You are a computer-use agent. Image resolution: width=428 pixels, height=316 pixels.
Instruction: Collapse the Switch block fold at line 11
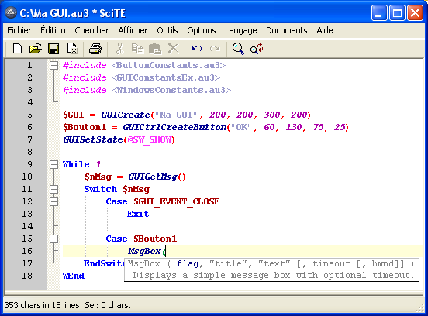[54, 189]
